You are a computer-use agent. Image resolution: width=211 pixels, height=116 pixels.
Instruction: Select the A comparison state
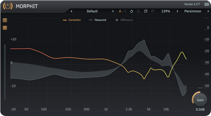pos(120,11)
